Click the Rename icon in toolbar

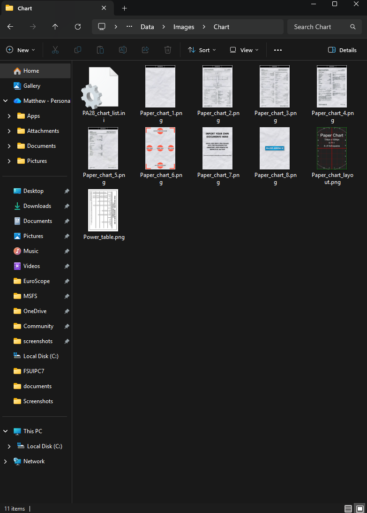coord(123,50)
